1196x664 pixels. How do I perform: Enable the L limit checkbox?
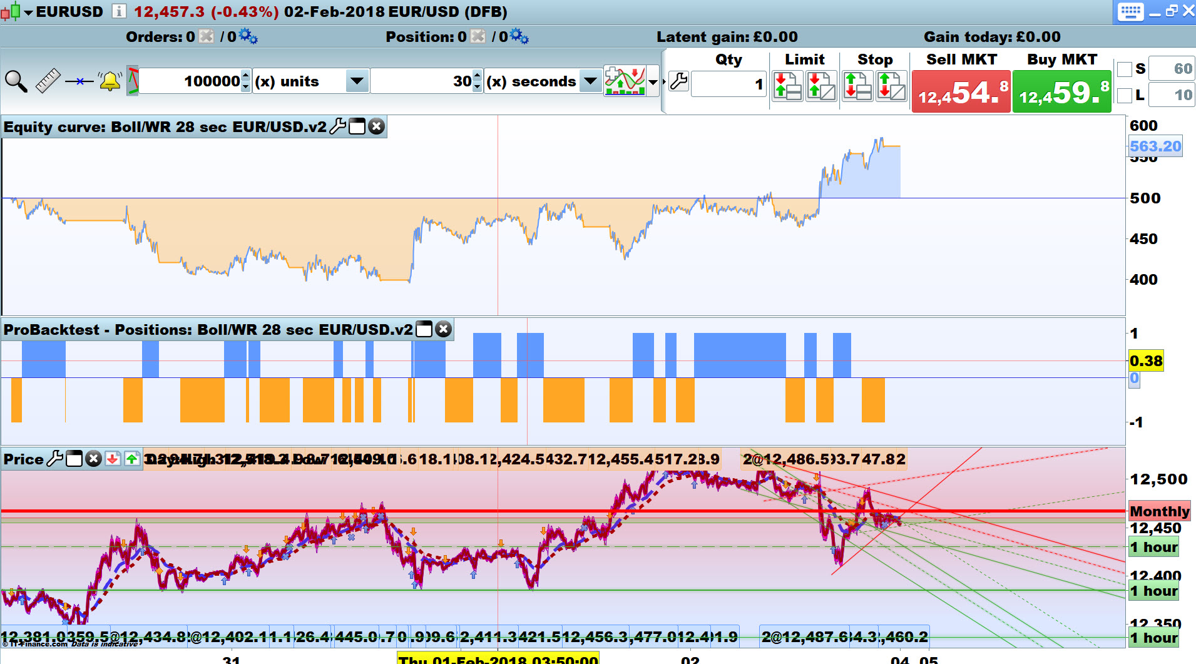tap(1125, 95)
